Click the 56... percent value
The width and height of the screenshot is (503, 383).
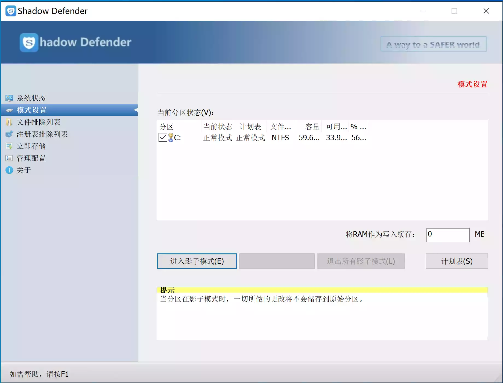359,138
